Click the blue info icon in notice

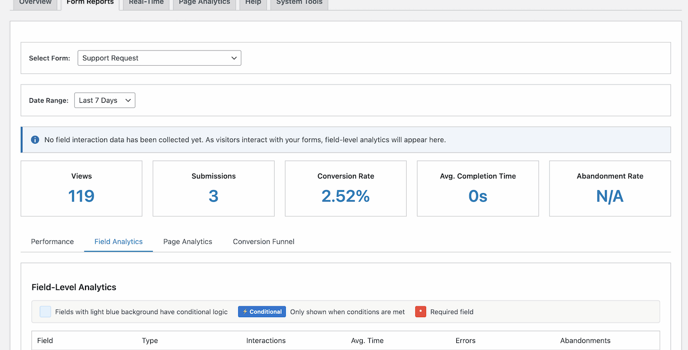(x=35, y=140)
